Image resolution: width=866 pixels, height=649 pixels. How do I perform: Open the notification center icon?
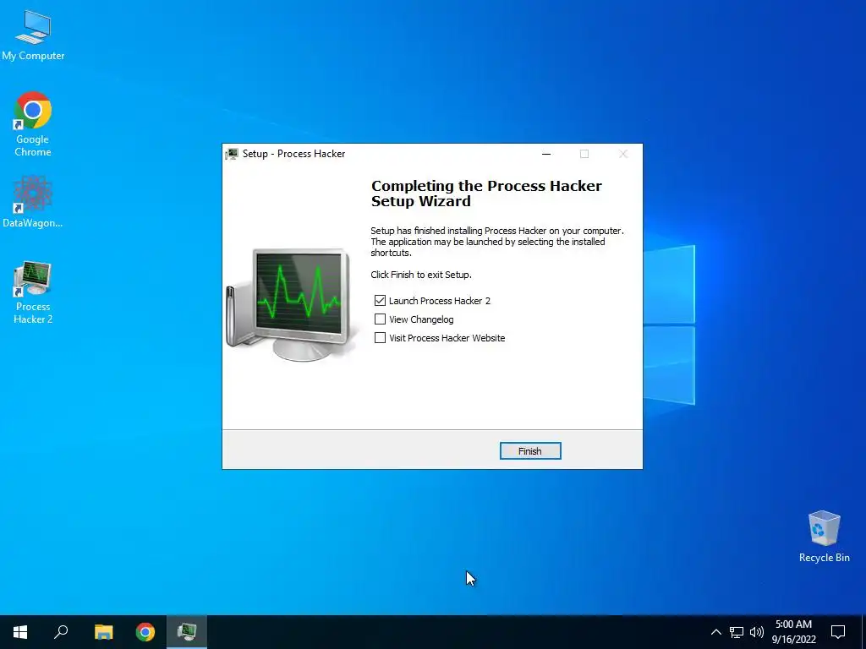(838, 632)
